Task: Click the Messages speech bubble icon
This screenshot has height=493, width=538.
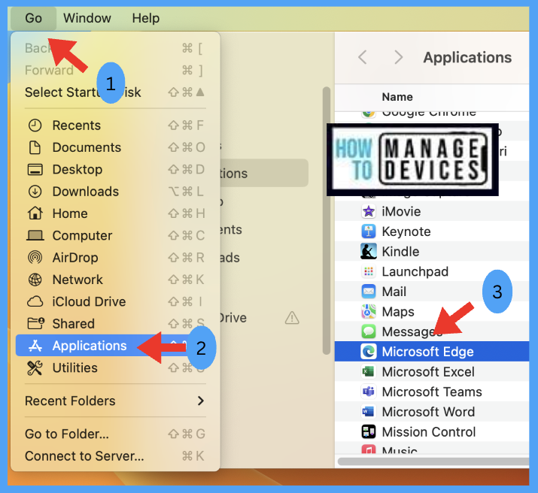Action: (369, 331)
